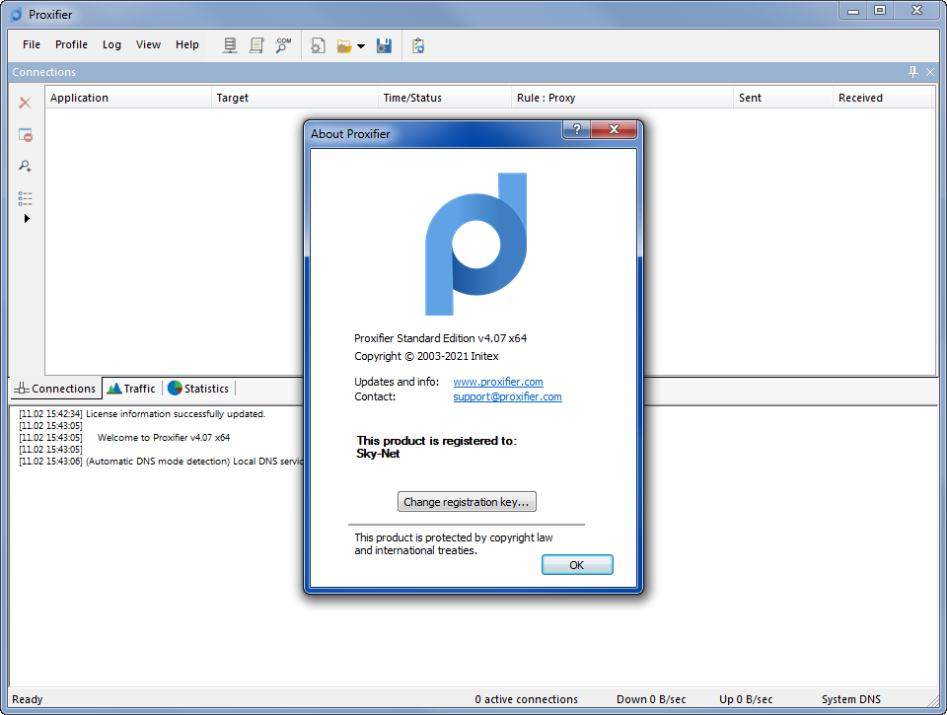
Task: Sort by Target column header
Action: click(x=295, y=98)
